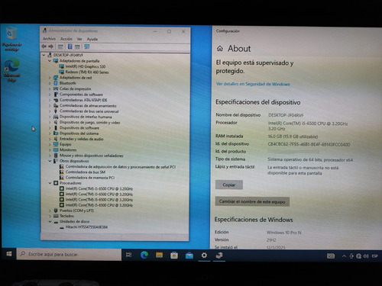Click the Windows 10 Pro N edition value
Viewport: 382px width, 286px height.
[283, 233]
